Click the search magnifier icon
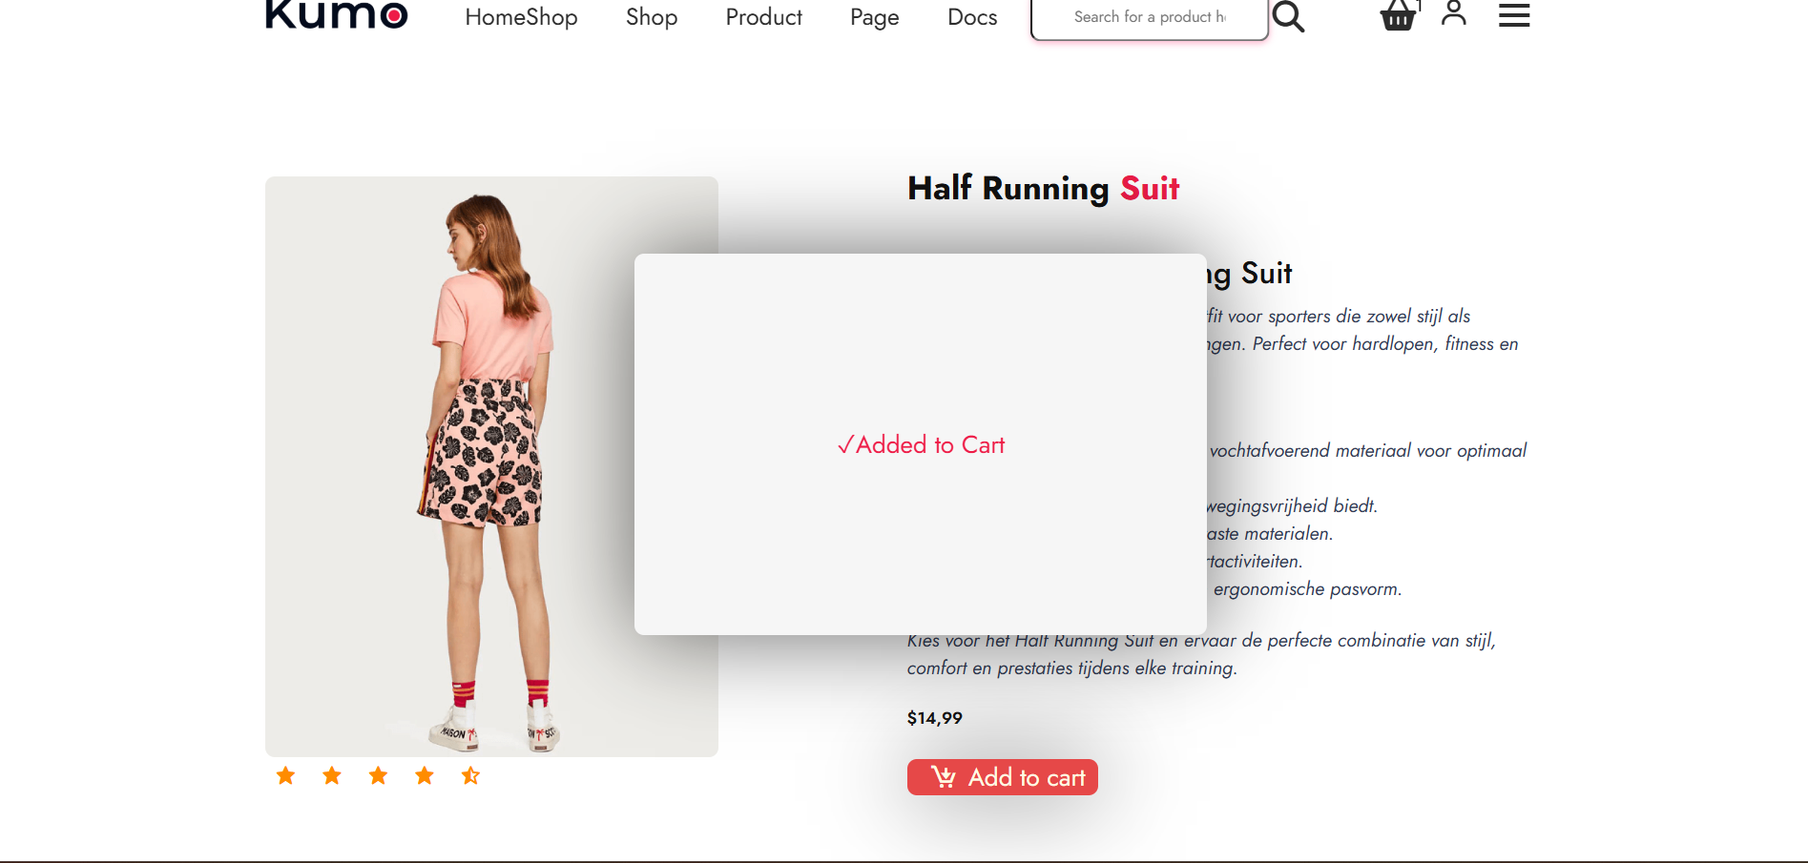Screen dimensions: 1808x863 1289,16
